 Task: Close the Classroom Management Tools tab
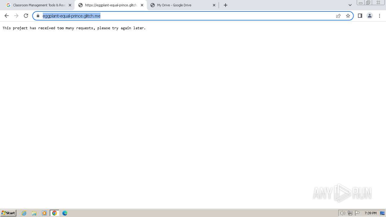[x=70, y=5]
